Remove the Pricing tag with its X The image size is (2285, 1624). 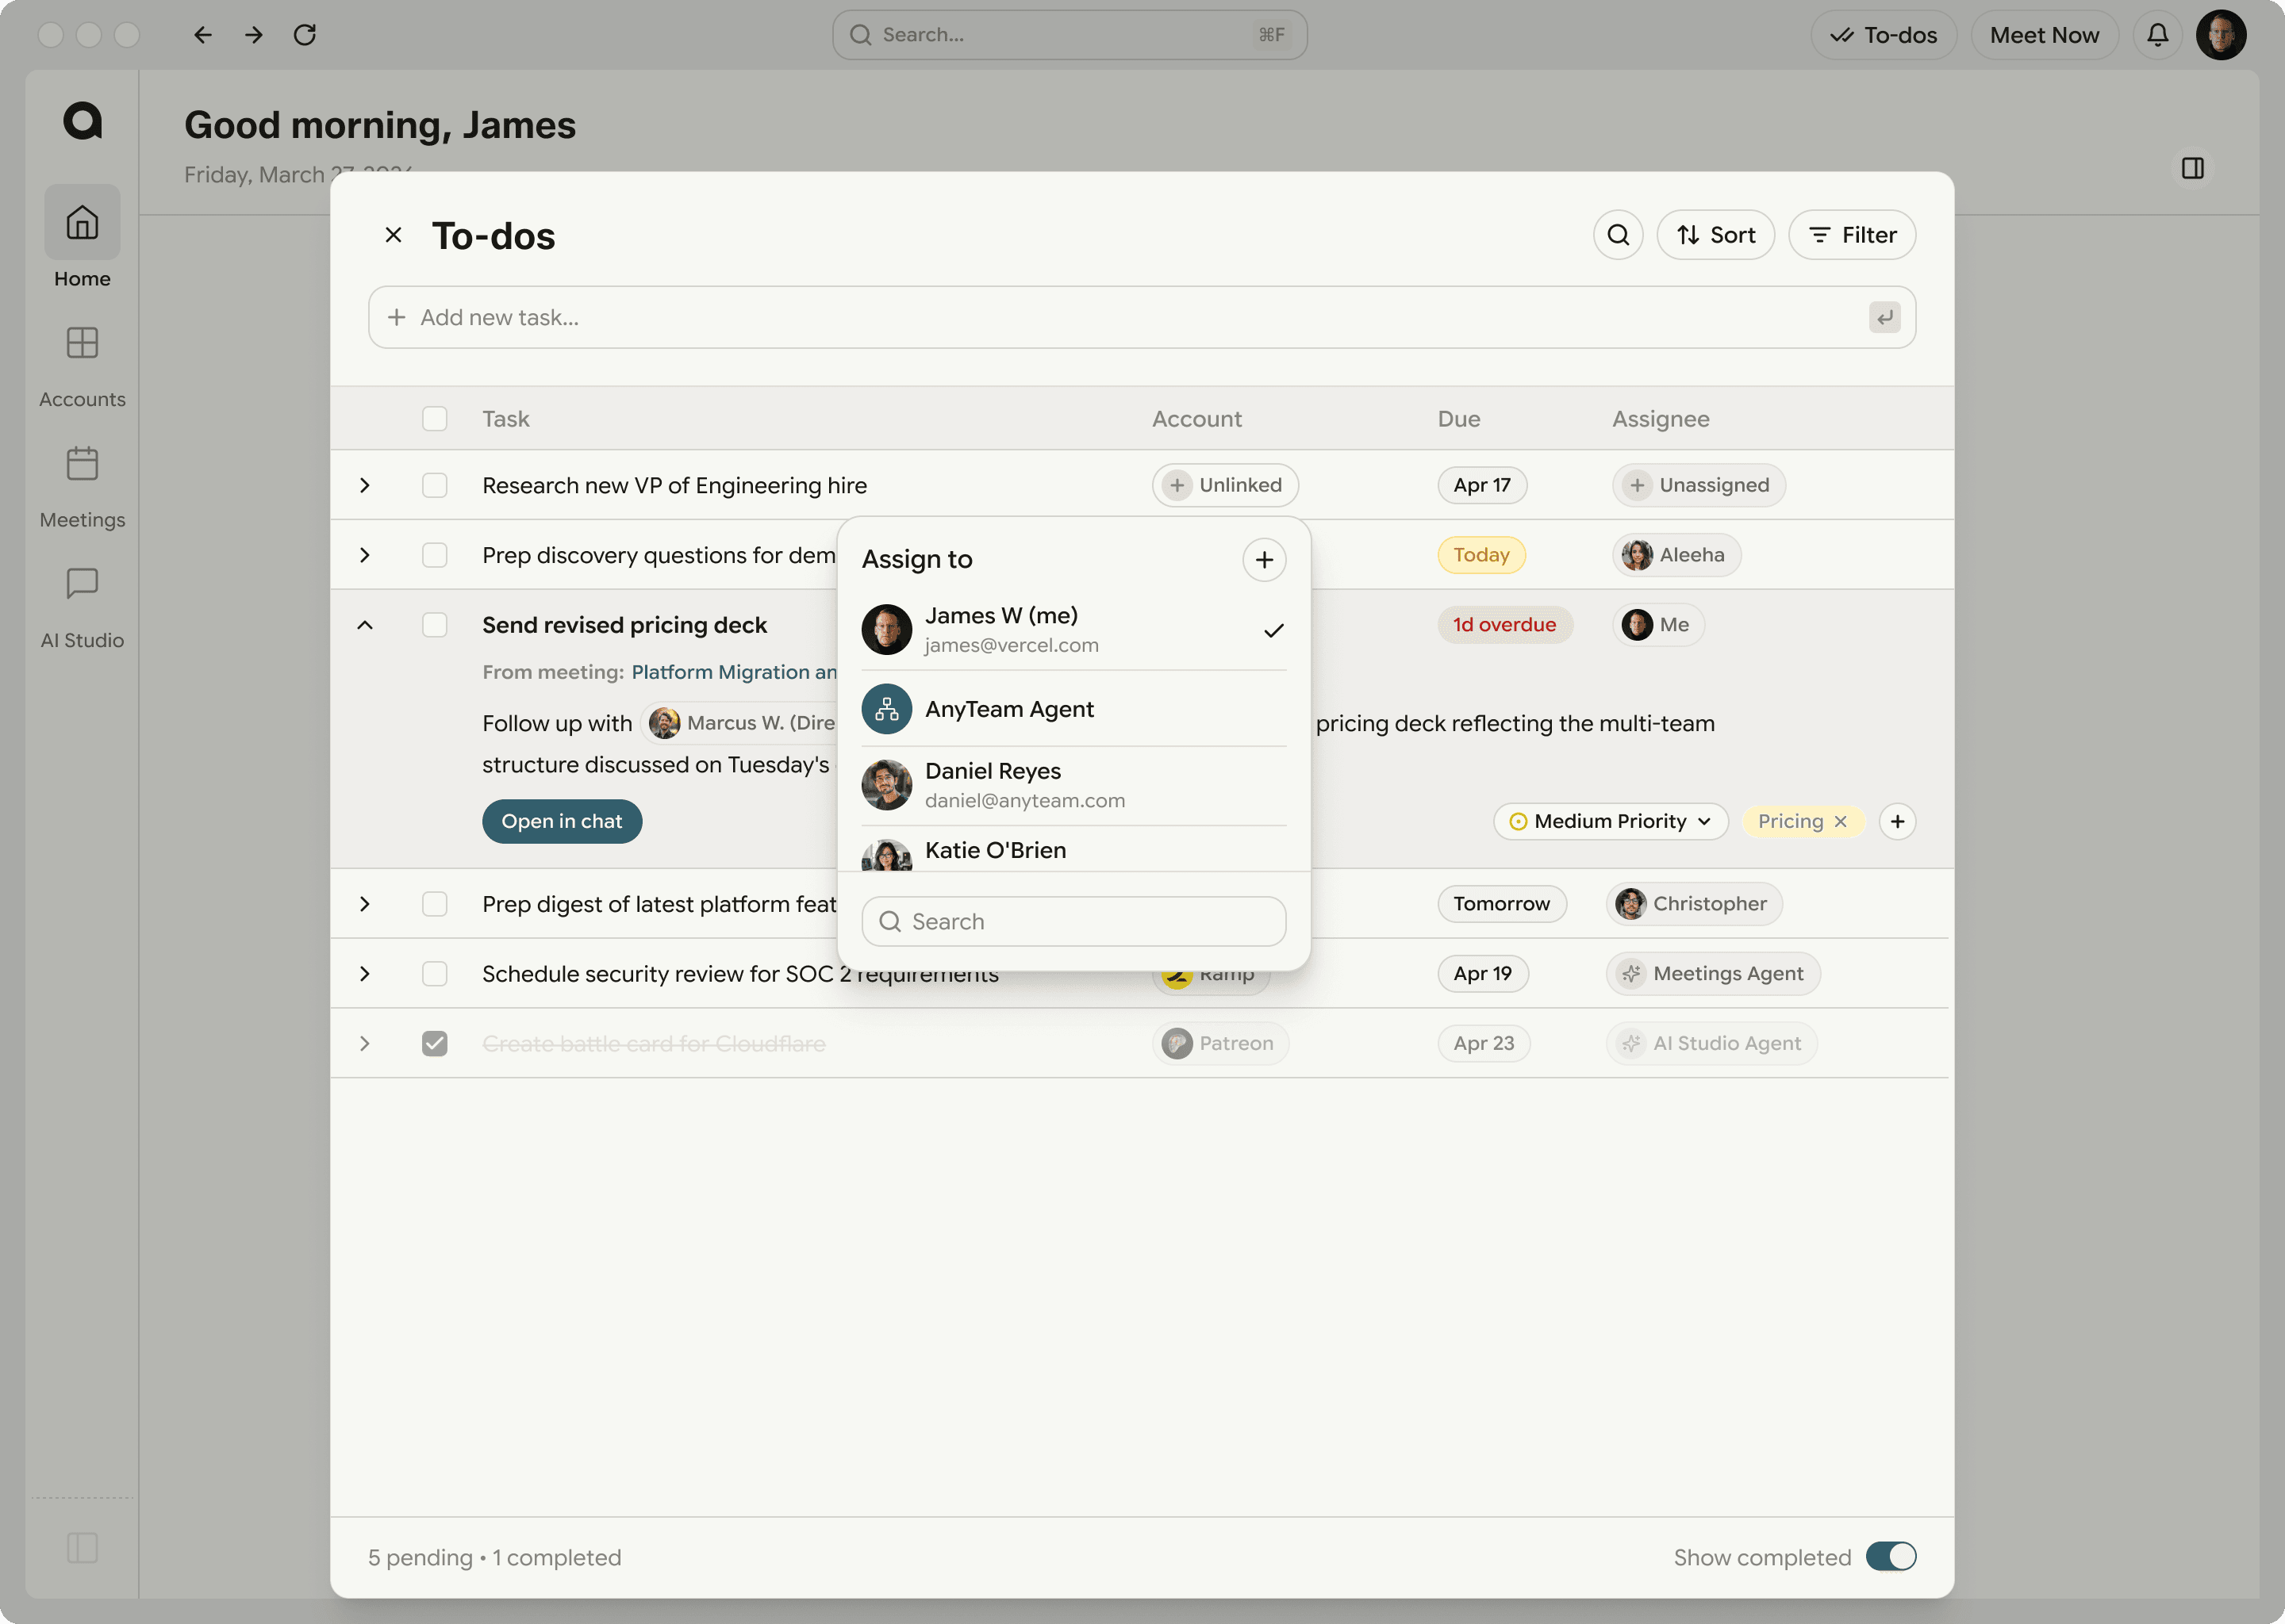point(1841,820)
